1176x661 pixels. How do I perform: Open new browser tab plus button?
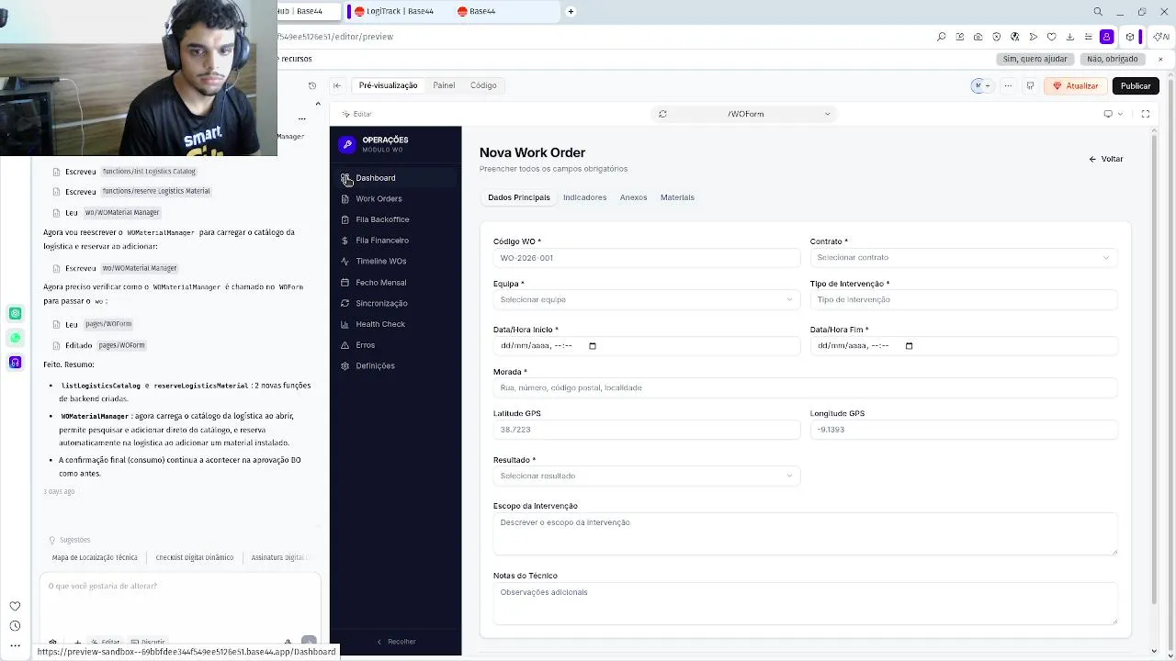571,11
